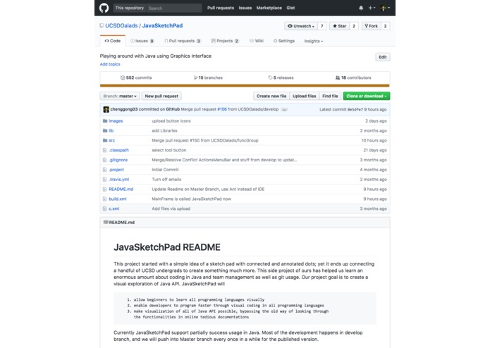Viewport: 490px width, 348px height.
Task: Click the src folder icon
Action: [105, 140]
